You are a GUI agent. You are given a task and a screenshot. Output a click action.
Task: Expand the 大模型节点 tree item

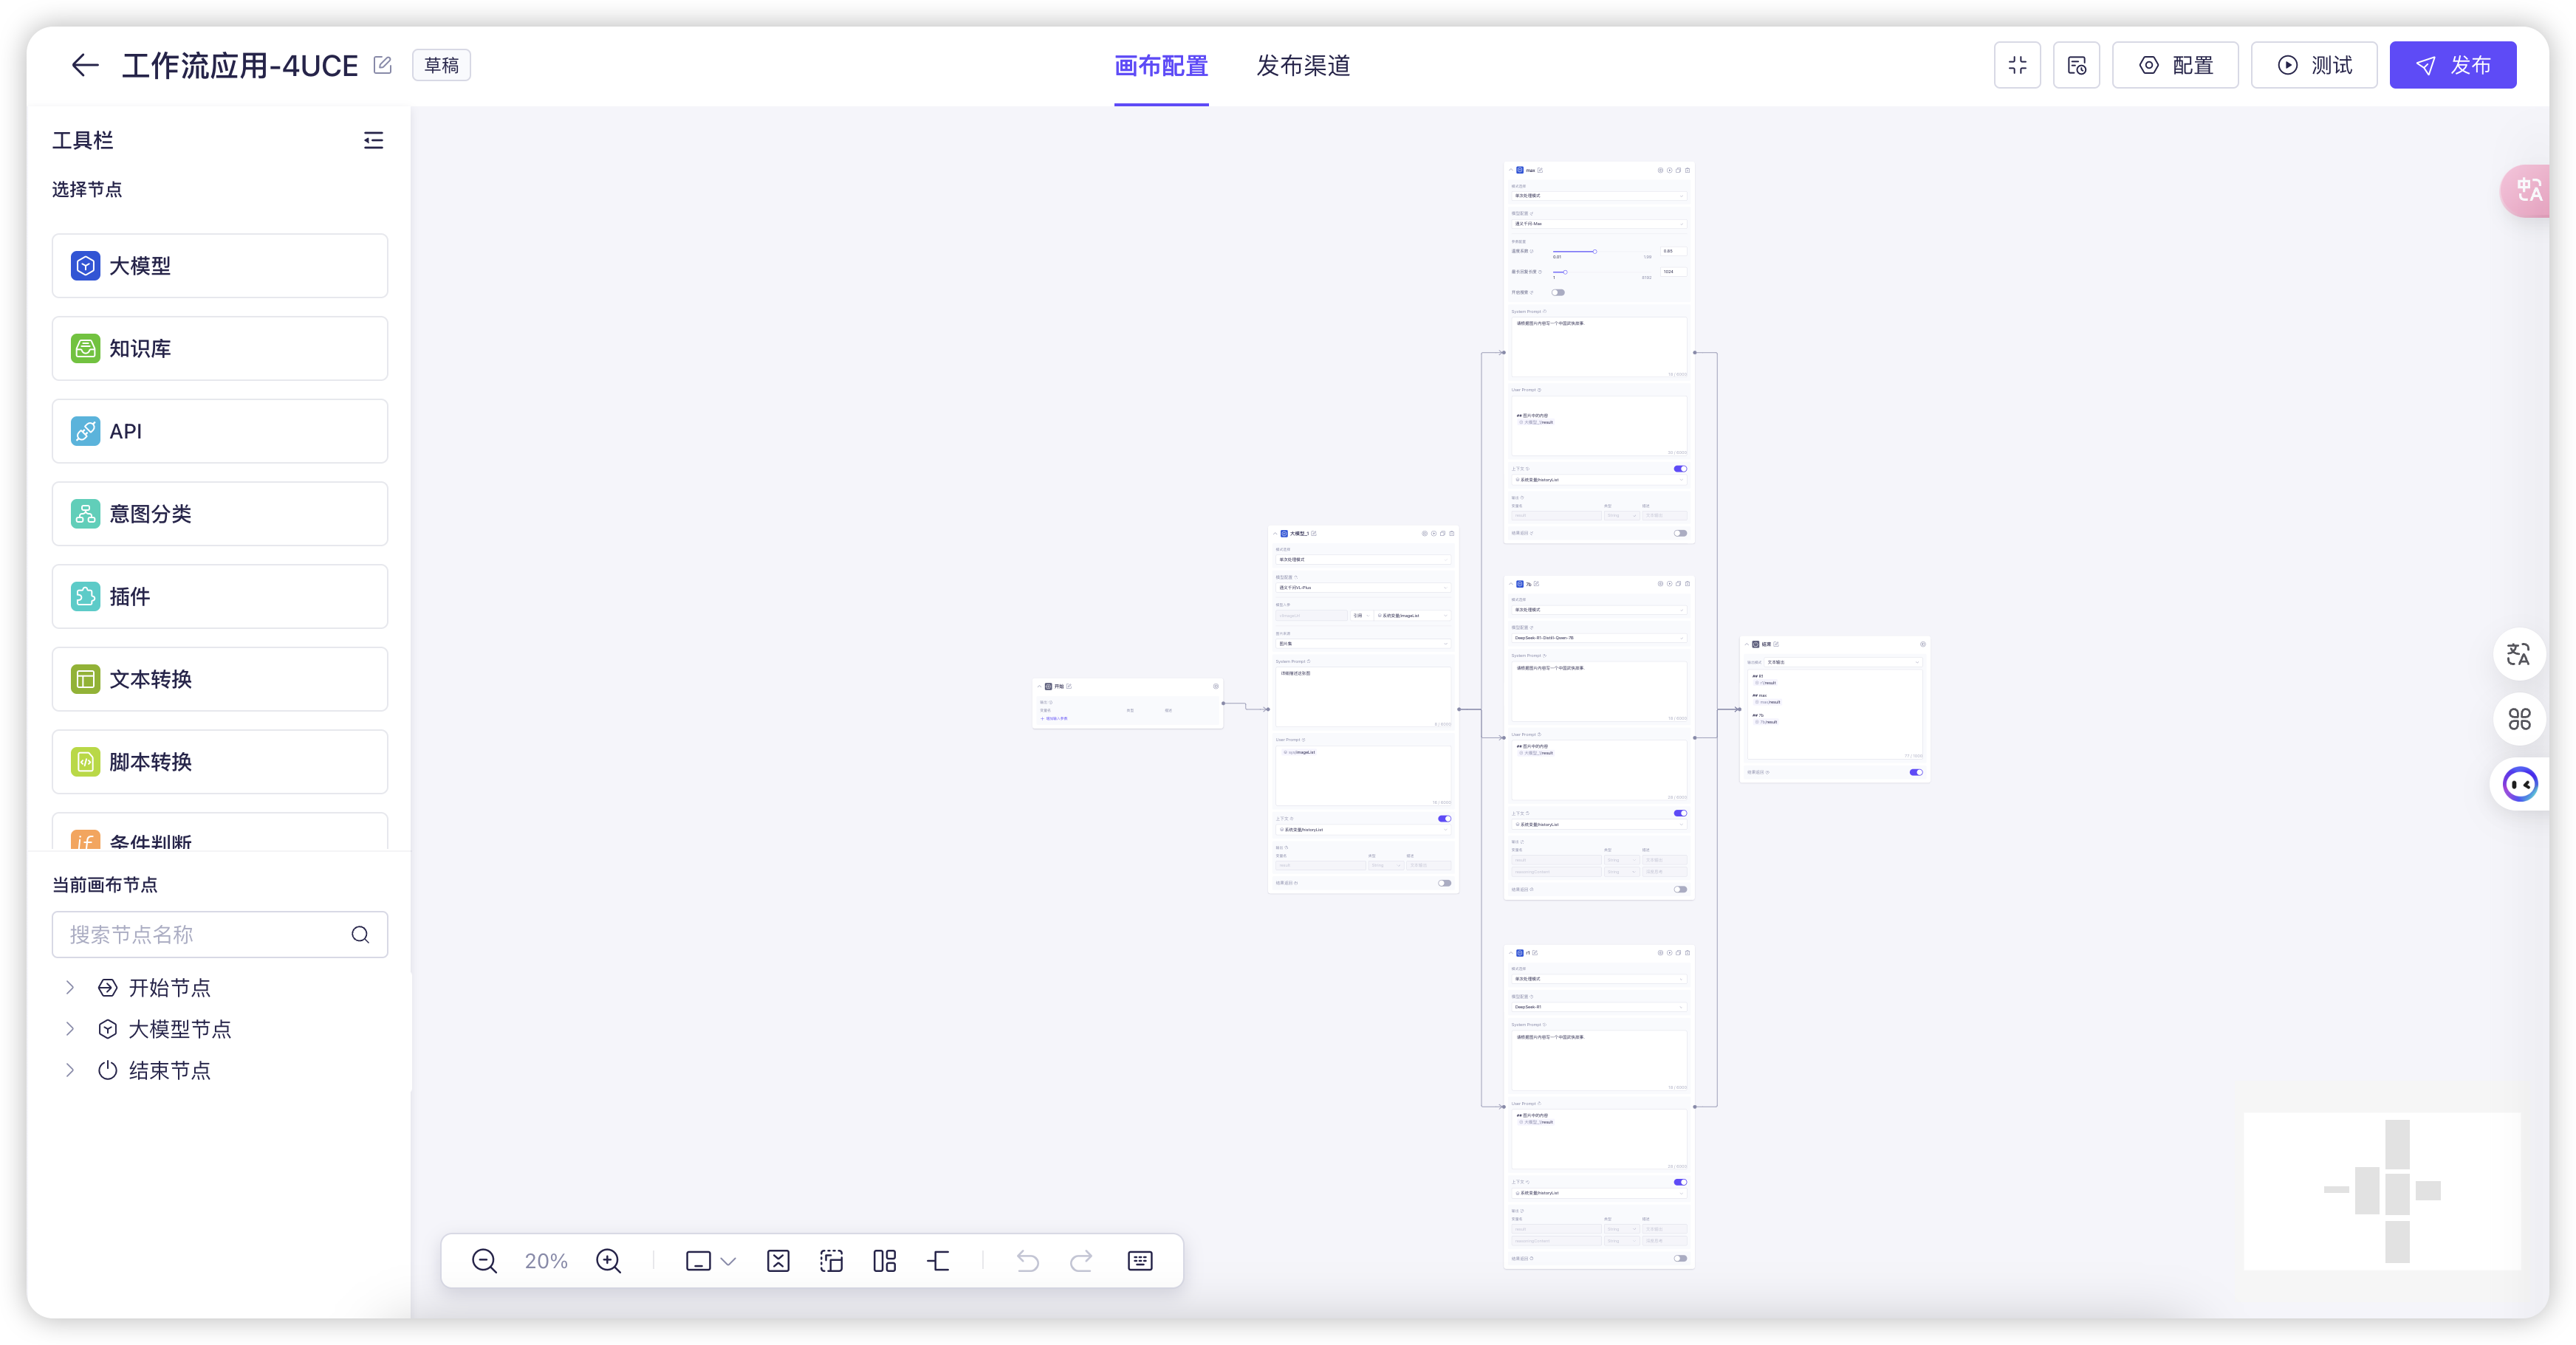(70, 1028)
